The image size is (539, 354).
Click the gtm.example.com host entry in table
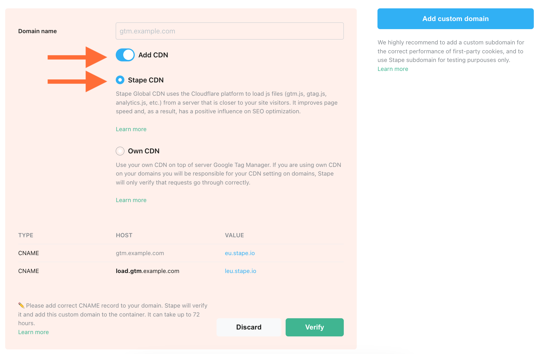[140, 253]
